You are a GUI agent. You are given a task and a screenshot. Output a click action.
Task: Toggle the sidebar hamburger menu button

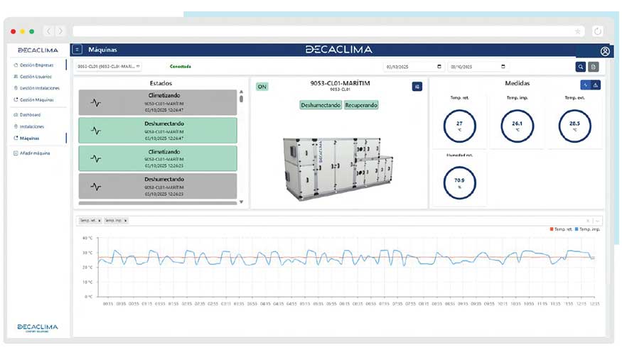pos(77,50)
